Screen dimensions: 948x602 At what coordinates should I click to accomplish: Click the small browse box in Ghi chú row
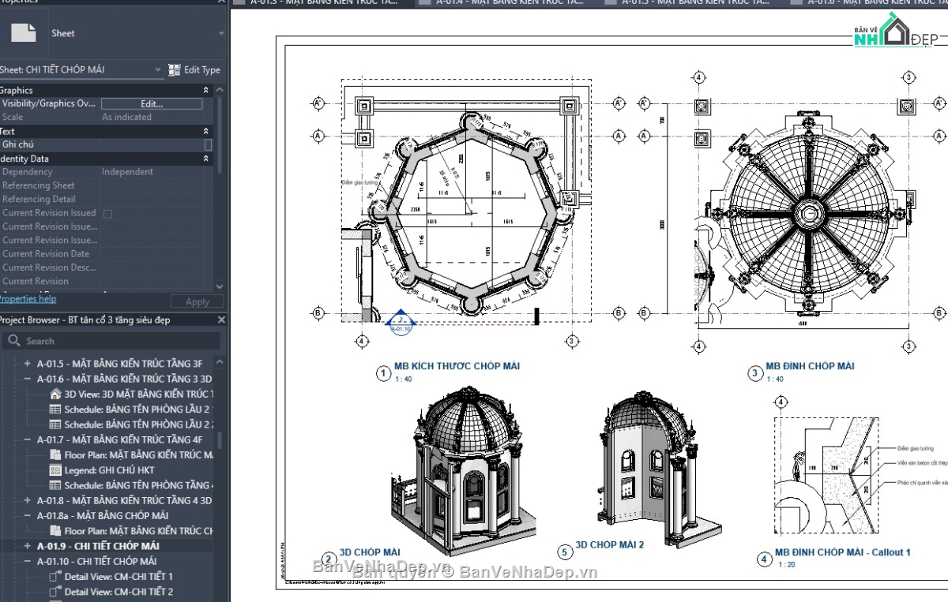point(208,144)
